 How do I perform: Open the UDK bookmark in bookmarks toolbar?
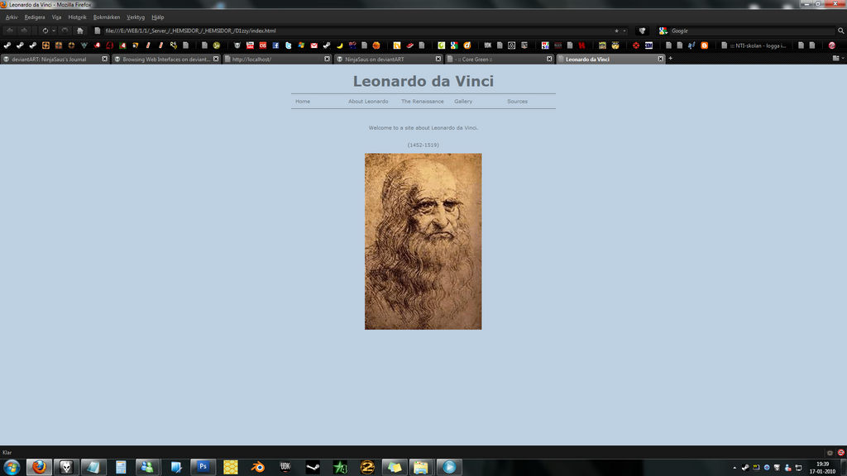click(x=488, y=45)
